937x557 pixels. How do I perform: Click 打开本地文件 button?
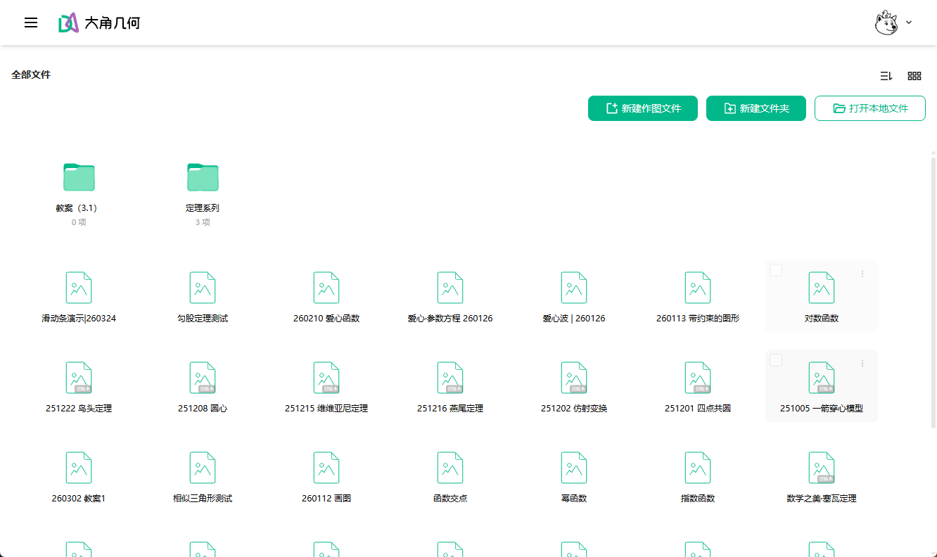coord(869,108)
